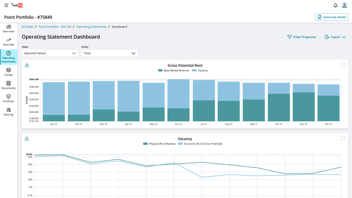Click the Excel icon in Generate Model
The width and height of the screenshot is (352, 198).
pyautogui.click(x=319, y=17)
